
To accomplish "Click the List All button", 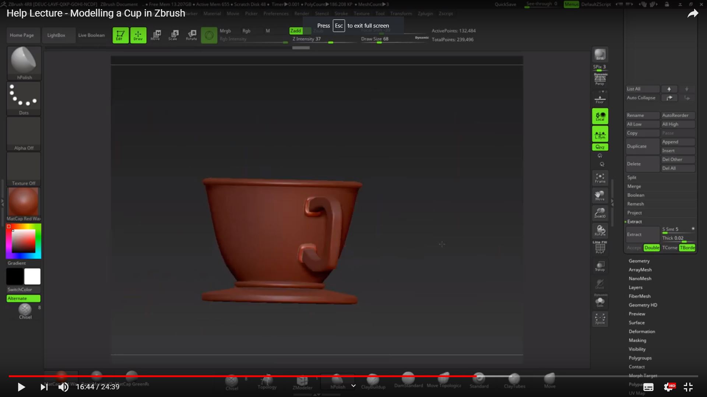I will (643, 89).
